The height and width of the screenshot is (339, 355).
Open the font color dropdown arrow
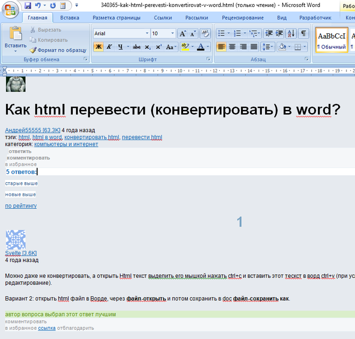point(208,47)
